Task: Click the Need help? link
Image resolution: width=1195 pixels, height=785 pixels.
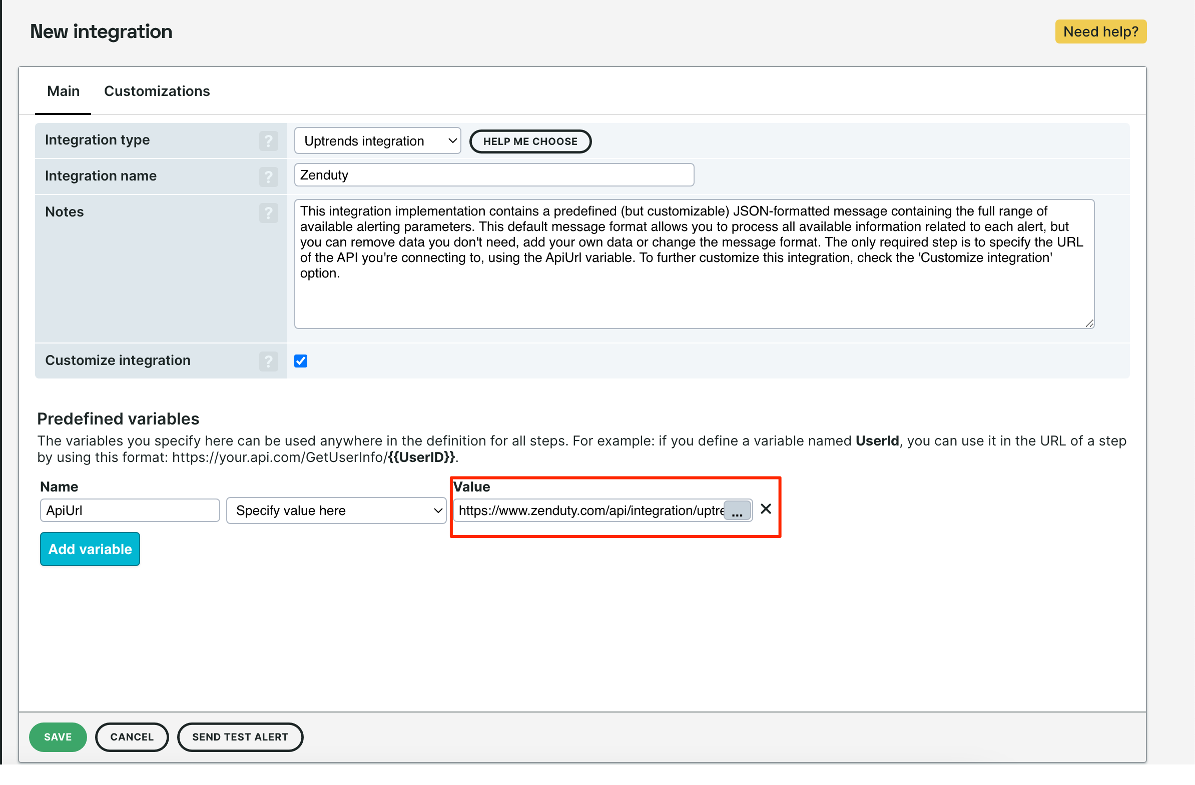Action: coord(1100,31)
